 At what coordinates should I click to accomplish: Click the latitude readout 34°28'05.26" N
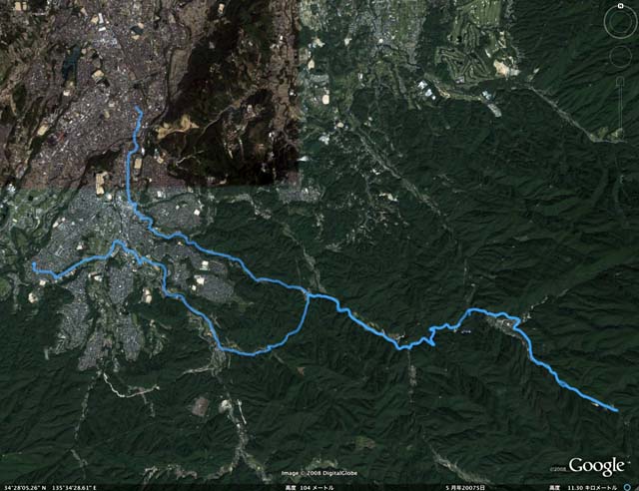click(x=24, y=488)
